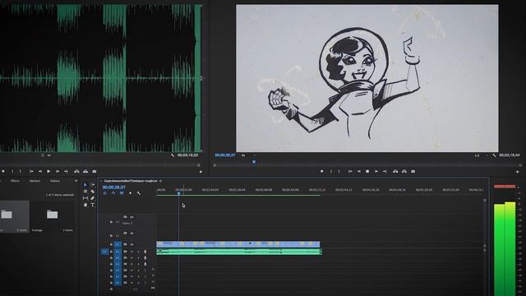526x296 pixels.
Task: Open Source monitor settings wrench
Action: 173,155
